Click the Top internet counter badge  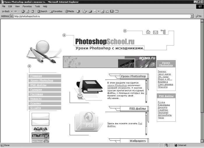coord(41,136)
